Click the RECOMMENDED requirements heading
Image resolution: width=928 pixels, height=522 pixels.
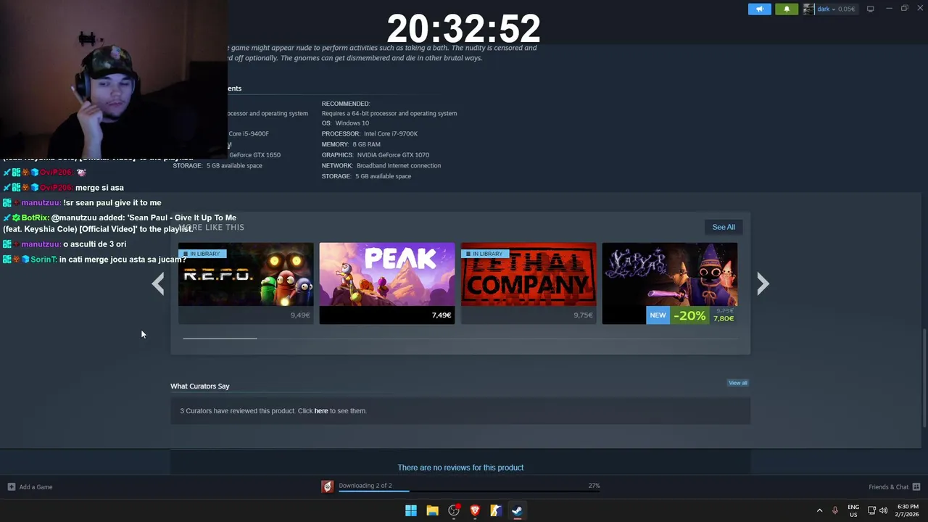[x=346, y=104]
